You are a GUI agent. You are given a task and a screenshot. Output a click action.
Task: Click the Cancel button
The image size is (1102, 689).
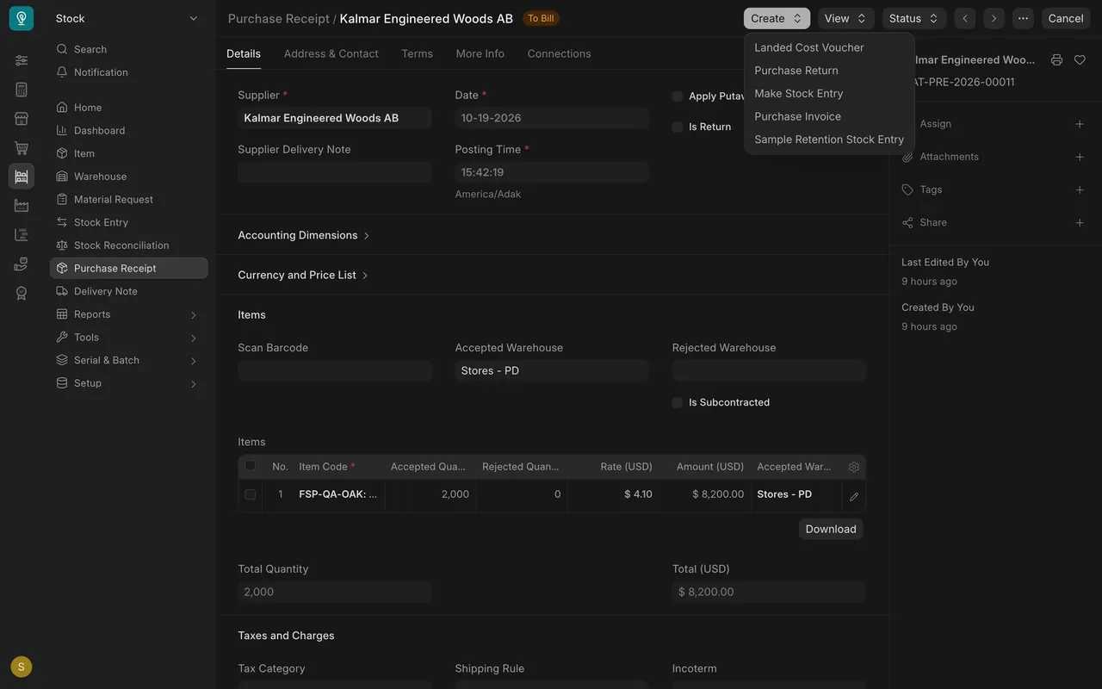[1066, 18]
